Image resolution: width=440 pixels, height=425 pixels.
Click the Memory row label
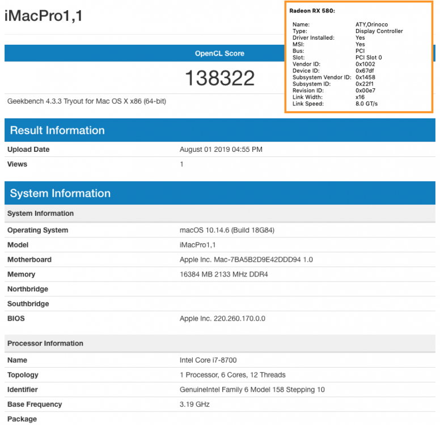[22, 274]
